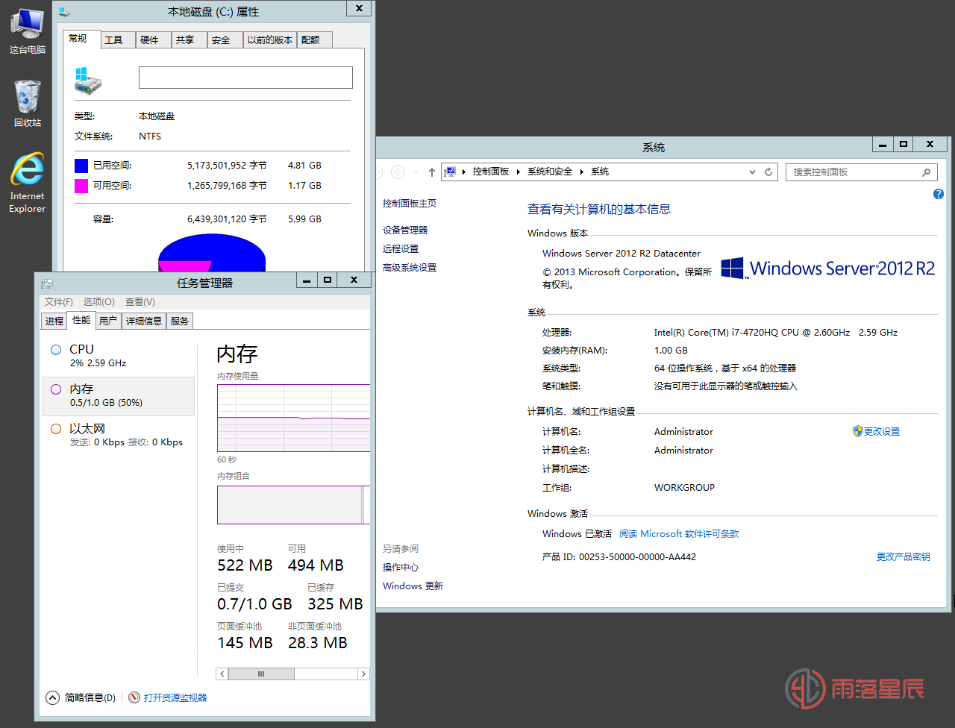Launch Internet Explorer from the desktop
The image size is (955, 728).
pos(28,183)
